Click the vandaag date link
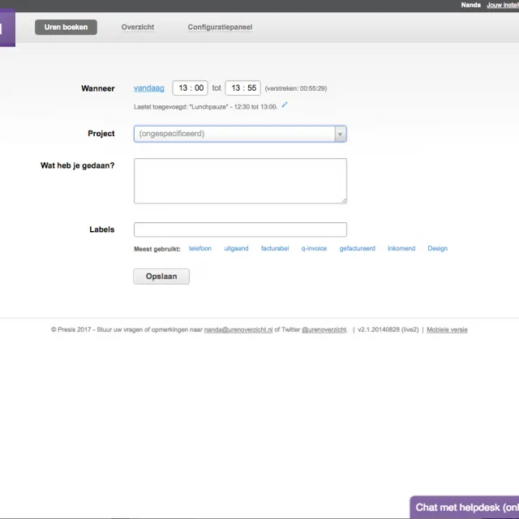Screen dimensions: 519x519 [149, 88]
